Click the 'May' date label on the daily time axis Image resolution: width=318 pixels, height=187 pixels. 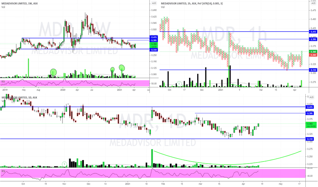pos(281,184)
